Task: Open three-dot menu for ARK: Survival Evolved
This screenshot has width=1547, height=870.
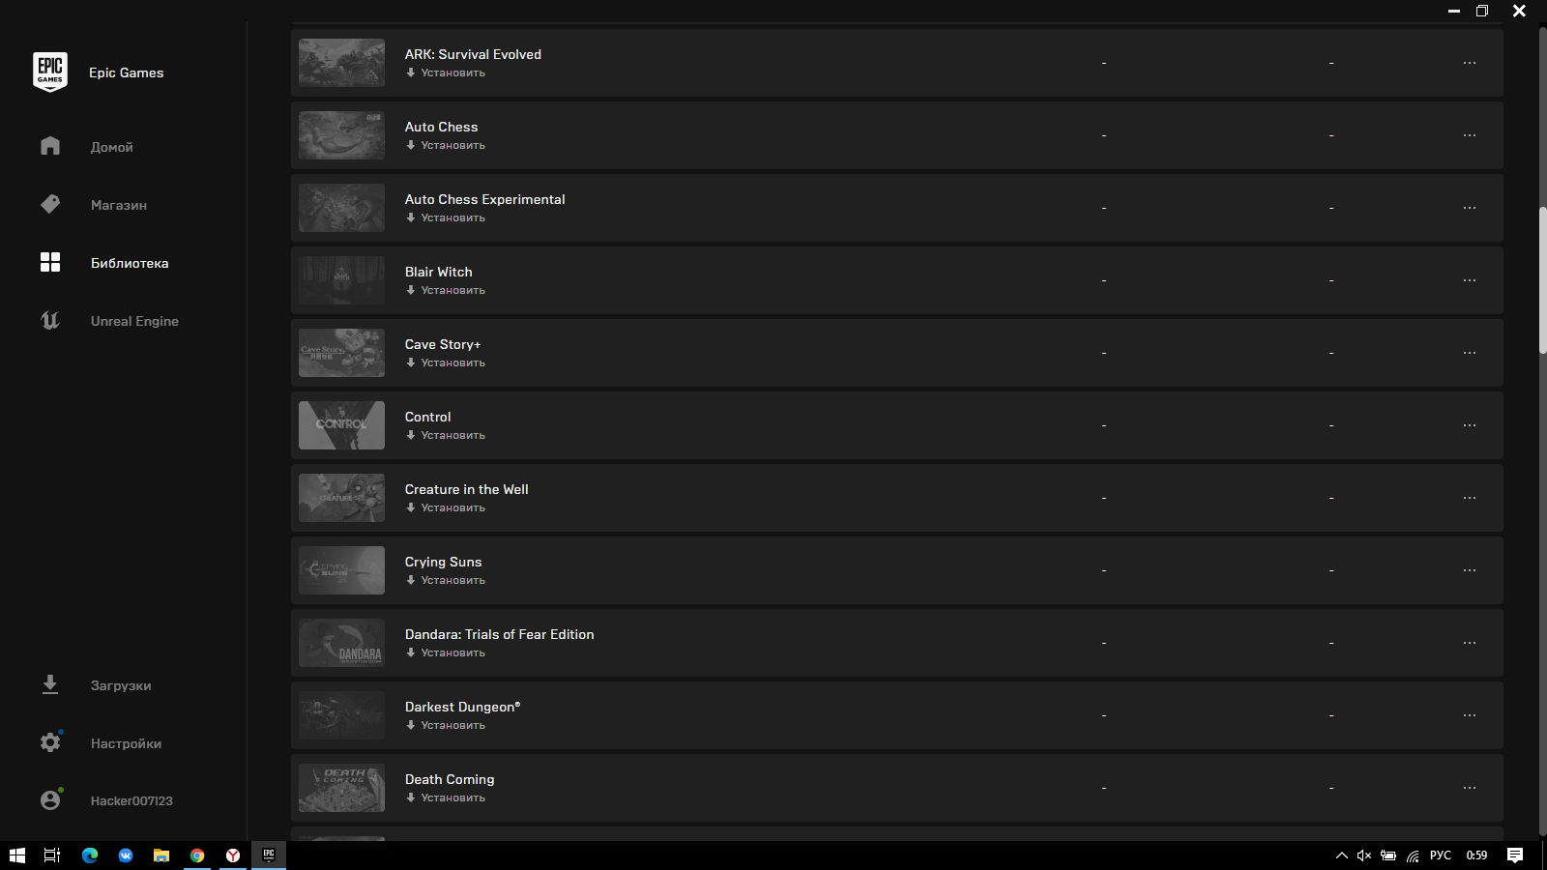Action: [1470, 63]
